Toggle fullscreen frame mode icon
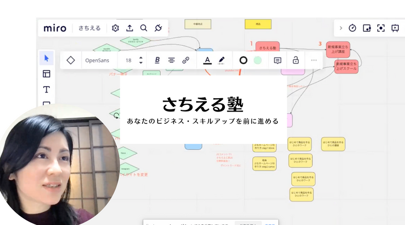Viewport: 405px width, 225px height. [381, 28]
